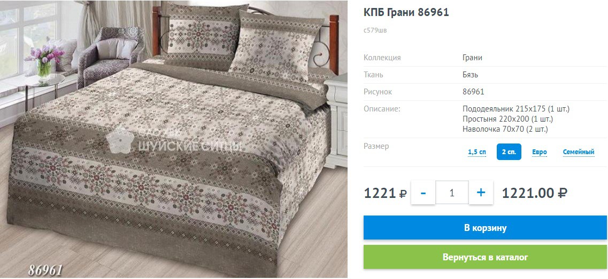
Task: Click the Бязь fabric value
Action: click(x=471, y=75)
